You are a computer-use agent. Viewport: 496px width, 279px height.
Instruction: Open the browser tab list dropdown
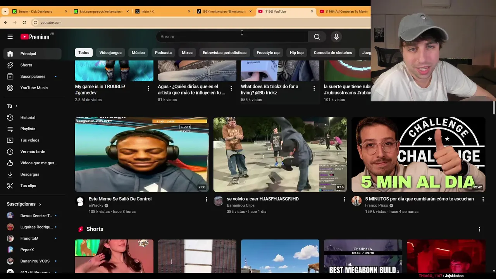pos(5,12)
